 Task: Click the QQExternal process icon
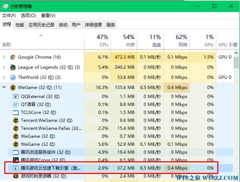16,97
